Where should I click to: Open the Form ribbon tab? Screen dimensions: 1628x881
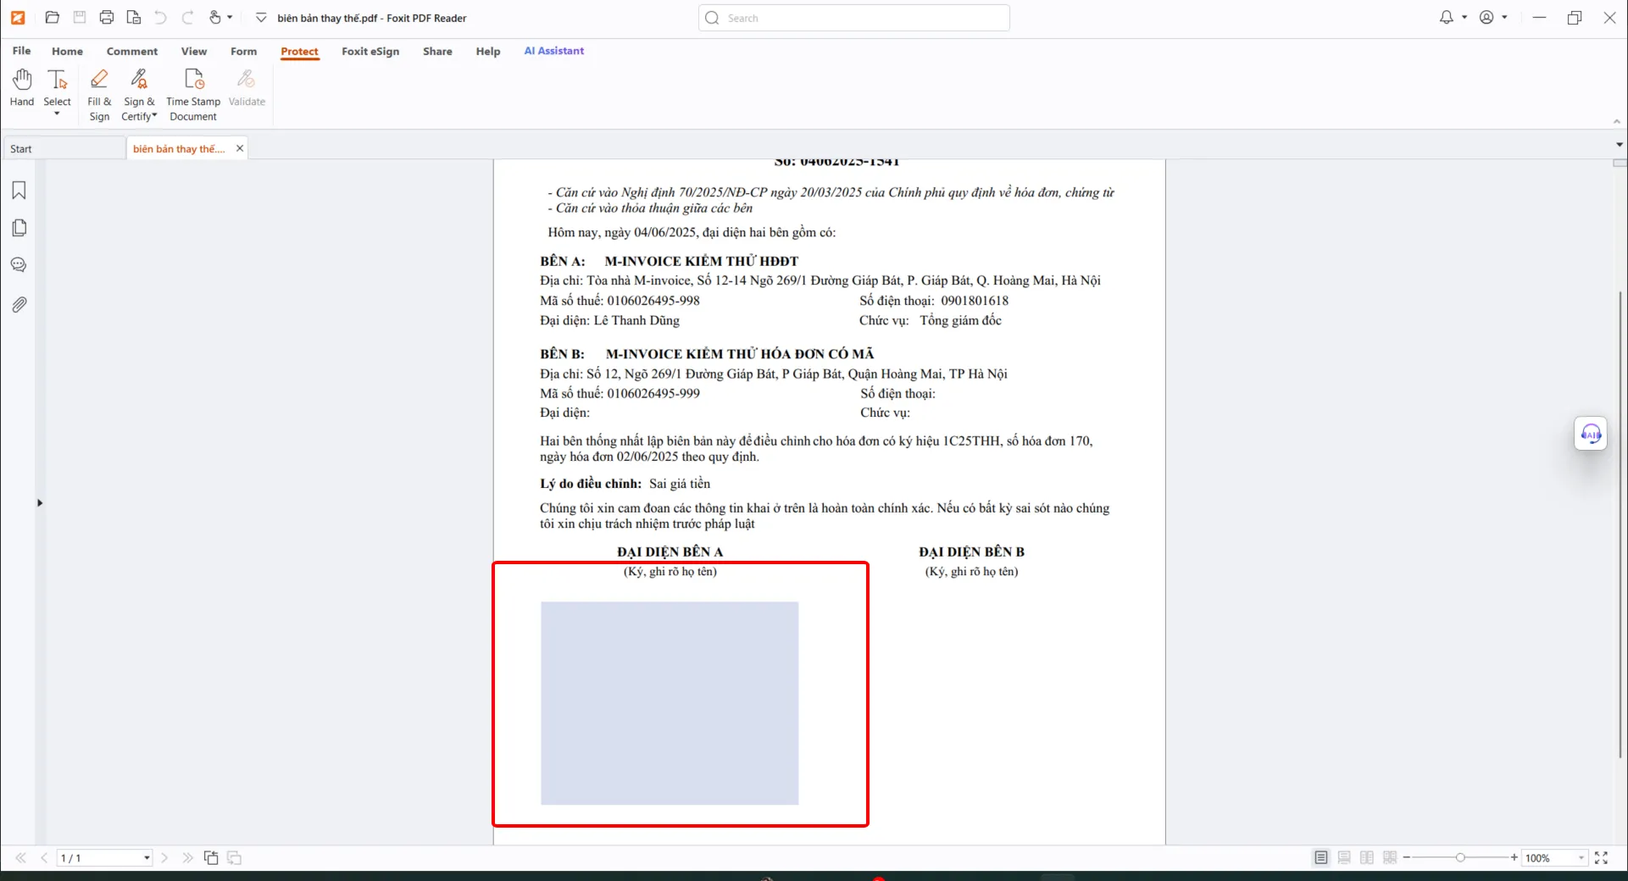244,51
